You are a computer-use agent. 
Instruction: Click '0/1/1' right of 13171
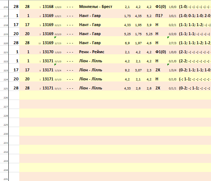[x=58, y=88]
